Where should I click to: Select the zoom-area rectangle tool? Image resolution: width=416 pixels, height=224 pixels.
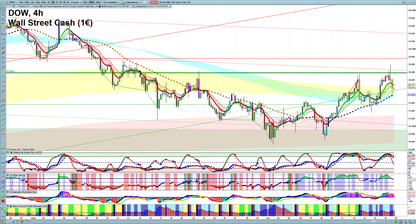click(x=3, y=19)
